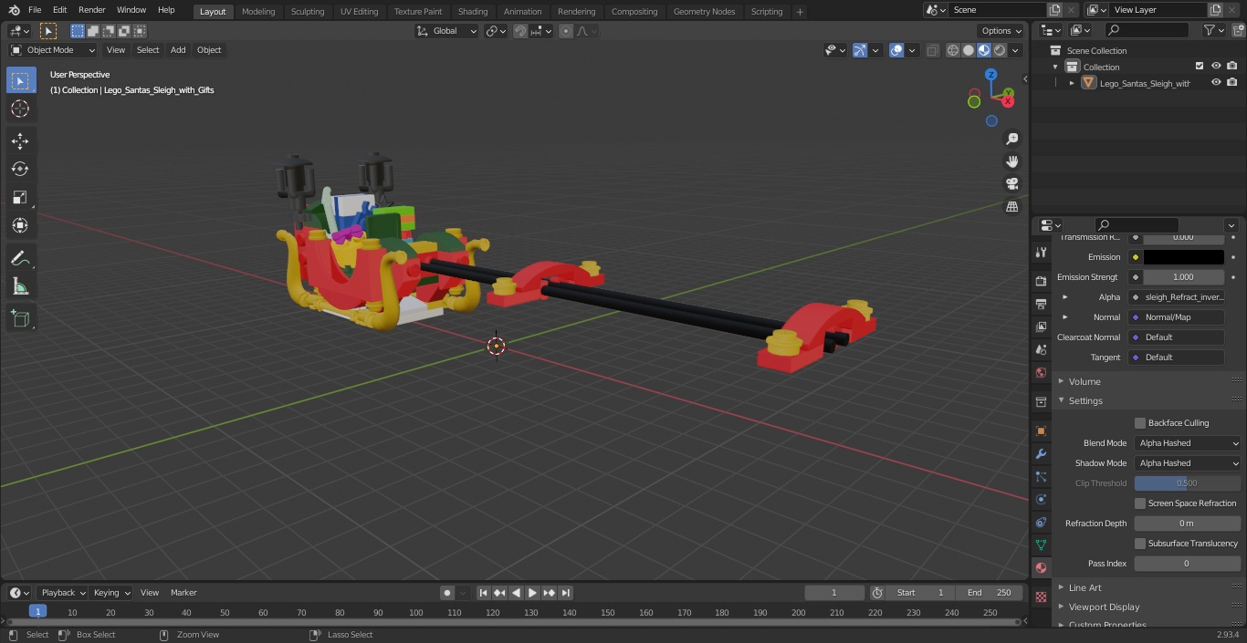Click the black Emission color swatch
This screenshot has height=643, width=1247.
tap(1183, 257)
